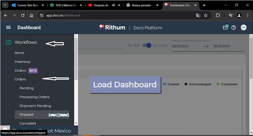The width and height of the screenshot is (253, 136).
Task: Go back in browser history
Action: 6,16
